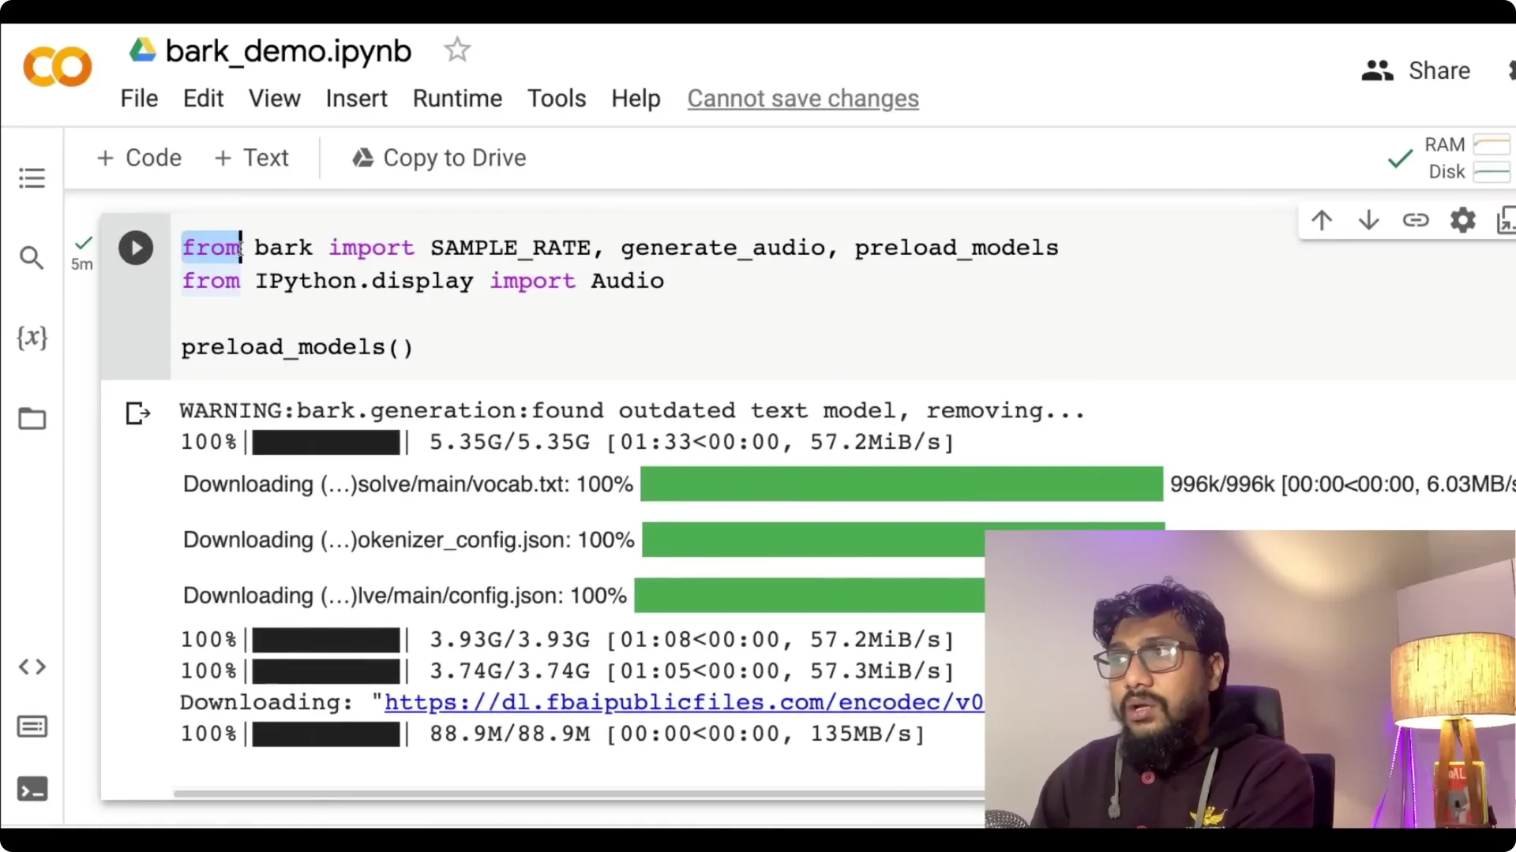
Task: Open the table of contents sidebar
Action: 32,178
